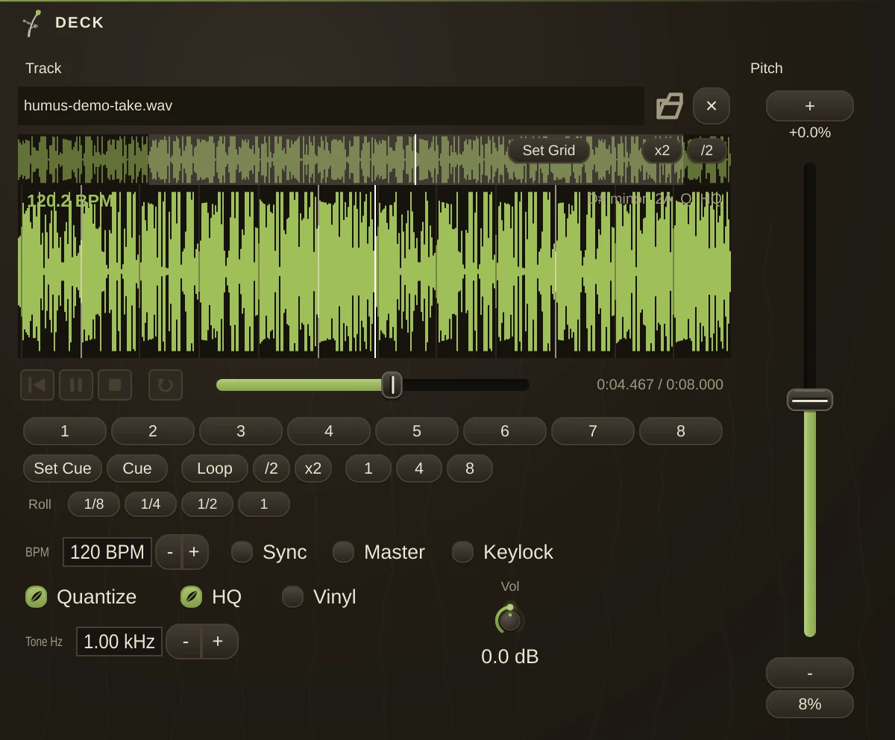The image size is (895, 740).
Task: Increase BPM with the plus button
Action: pos(195,552)
